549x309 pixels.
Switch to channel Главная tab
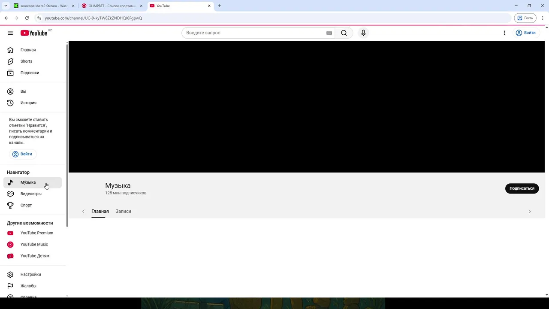pyautogui.click(x=100, y=211)
